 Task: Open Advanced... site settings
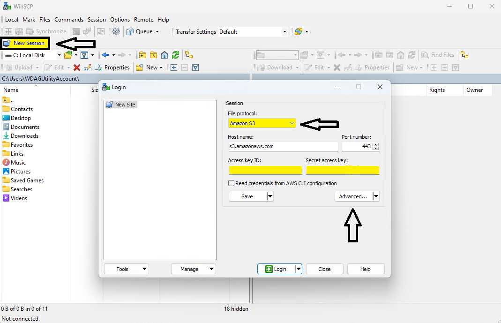(353, 196)
